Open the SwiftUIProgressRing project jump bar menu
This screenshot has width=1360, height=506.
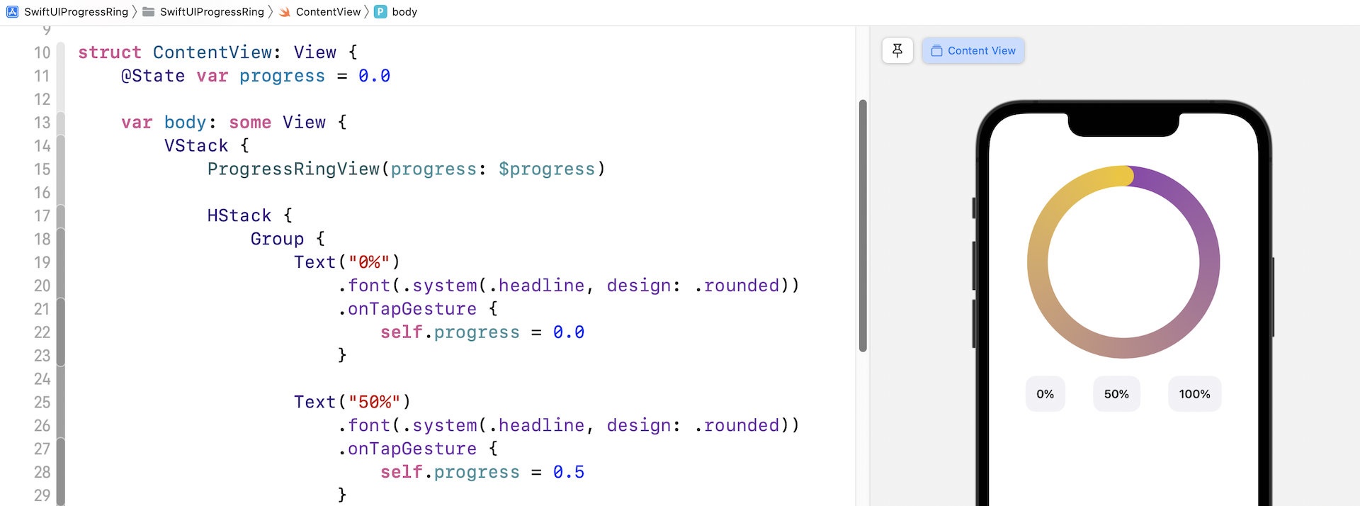[76, 12]
